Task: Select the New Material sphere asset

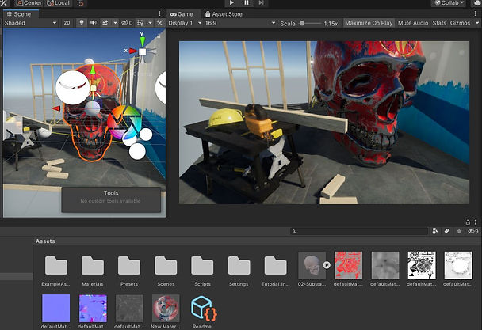Action: [x=166, y=312]
